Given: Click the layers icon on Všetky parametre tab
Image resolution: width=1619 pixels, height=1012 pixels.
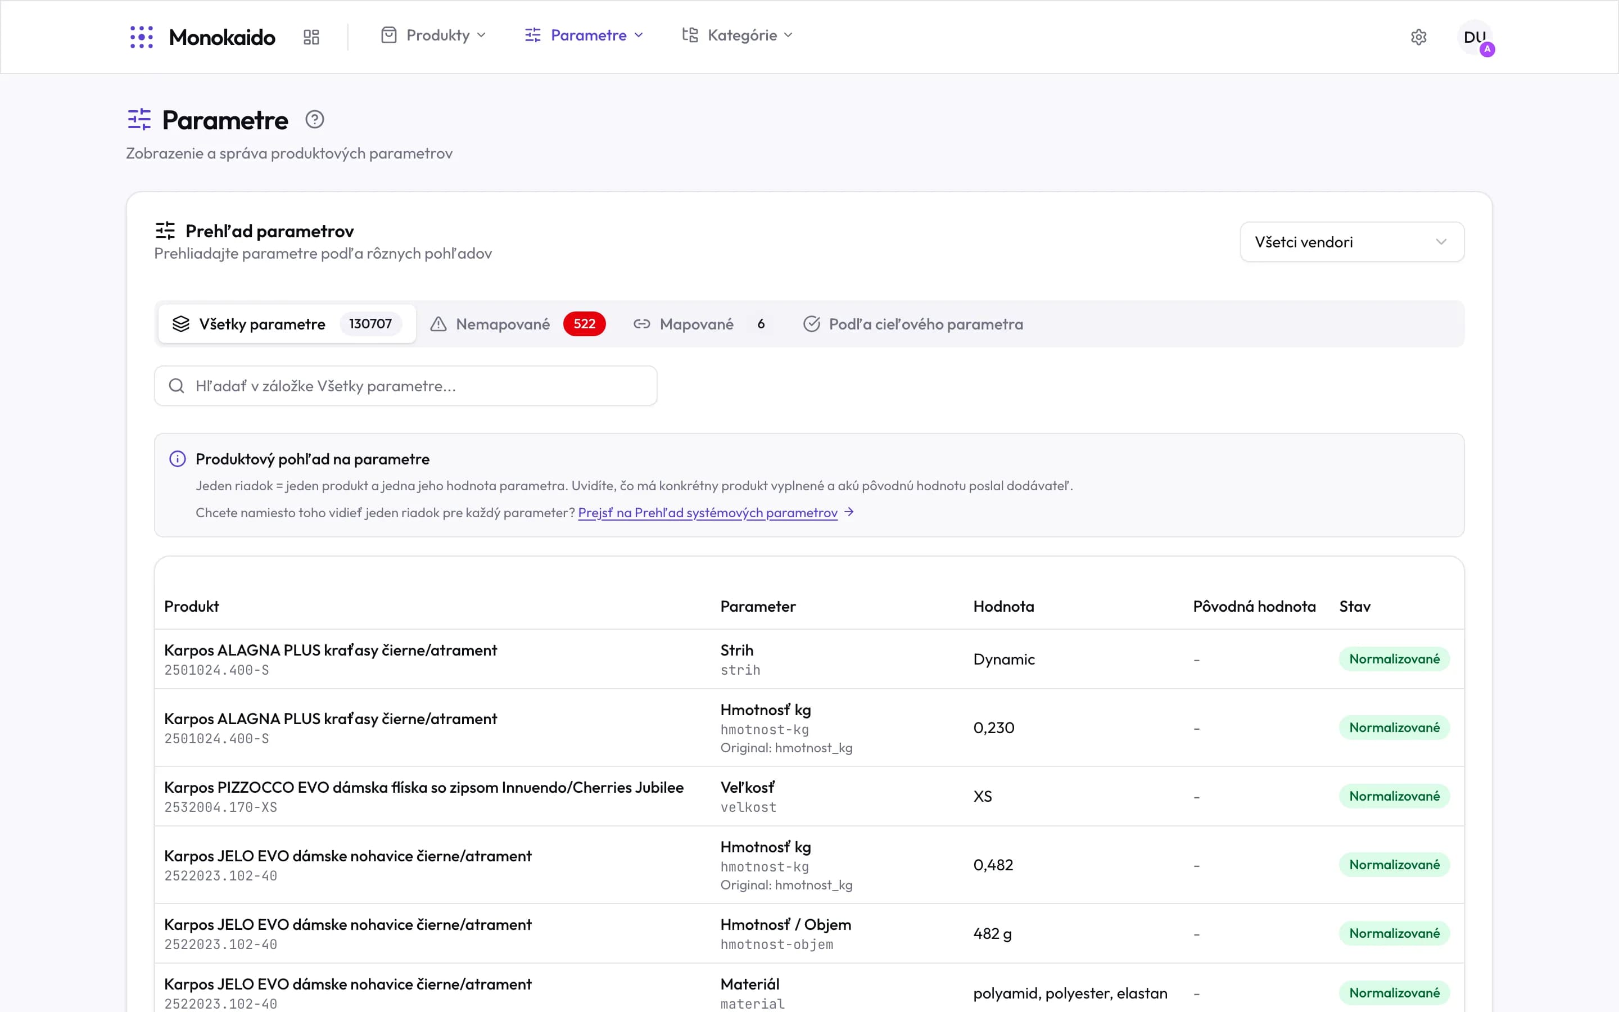Looking at the screenshot, I should [x=182, y=324].
